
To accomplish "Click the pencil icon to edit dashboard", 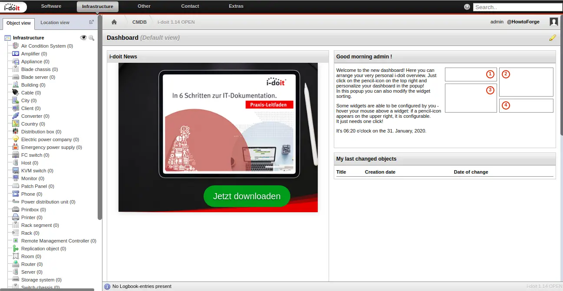I will 553,38.
